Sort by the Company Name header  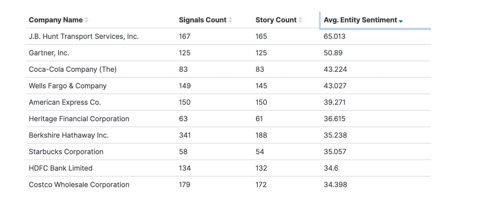tap(56, 20)
